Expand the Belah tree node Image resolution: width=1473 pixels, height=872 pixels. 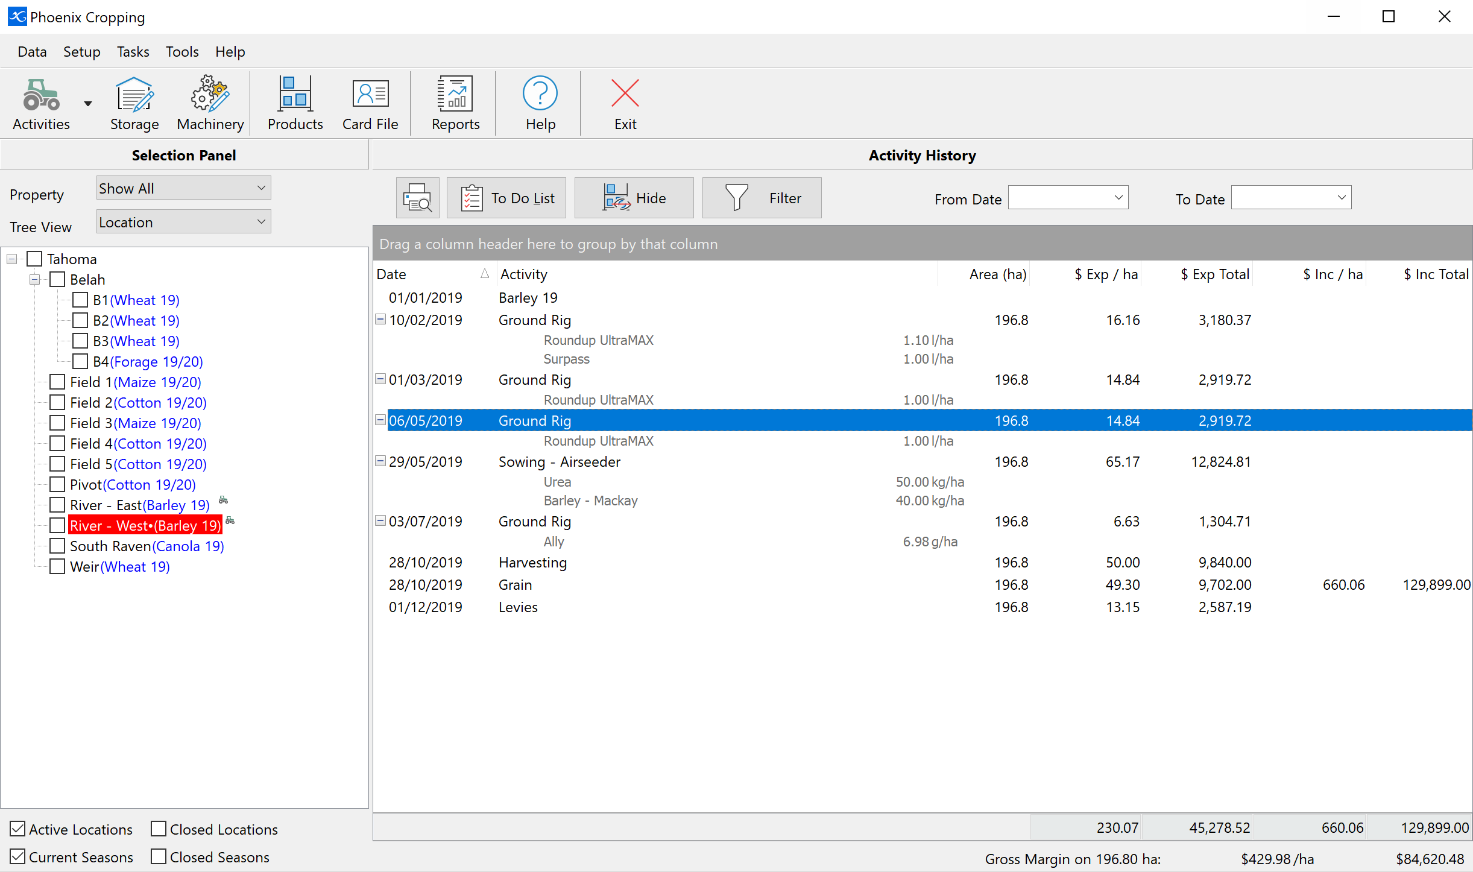pyautogui.click(x=33, y=278)
